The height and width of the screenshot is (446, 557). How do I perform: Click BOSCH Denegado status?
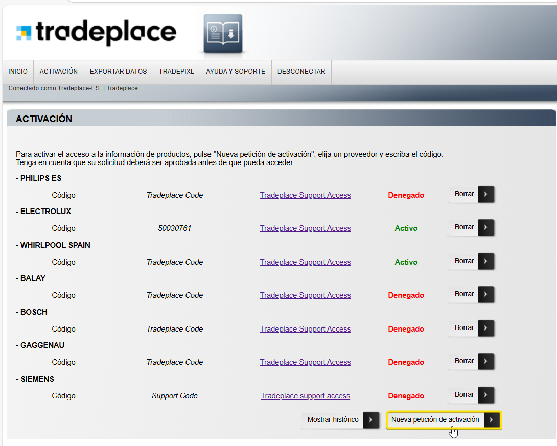point(406,329)
